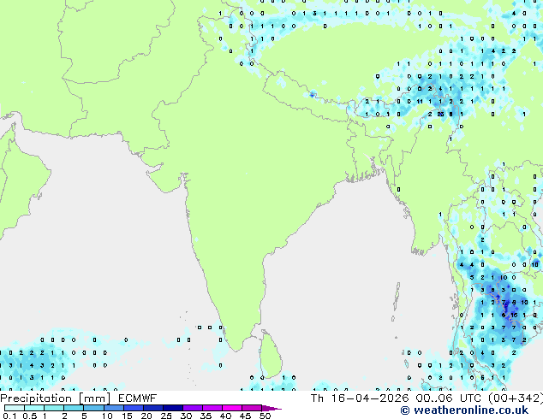
Task: Click the 'Precipitation [mm]' title text
Action: tap(56, 398)
